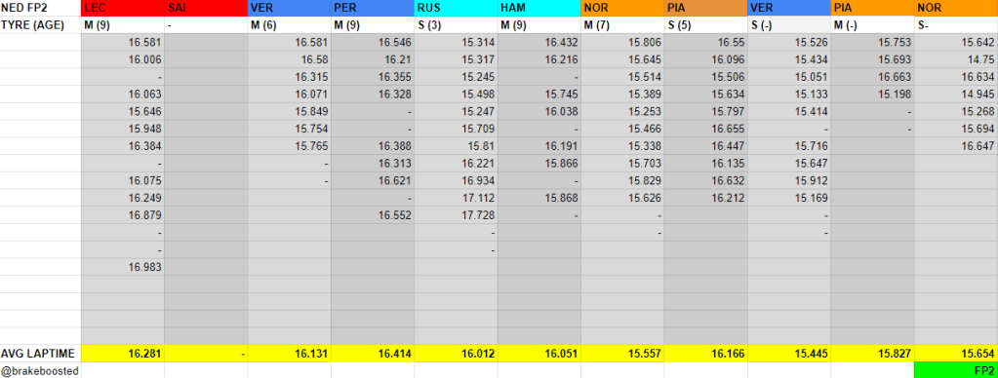This screenshot has width=998, height=378.
Task: Click lap time cell 16.879
Action: coord(123,215)
